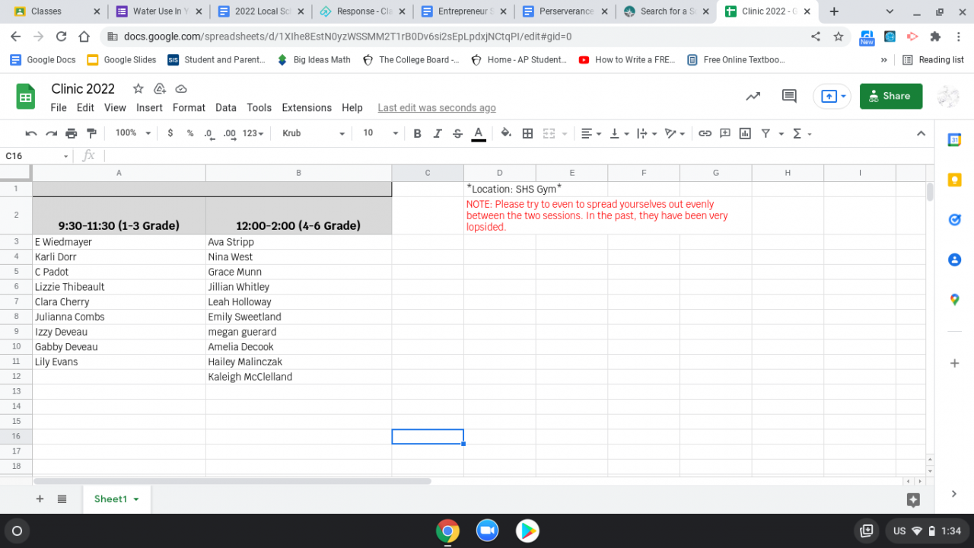Toggle italic formatting
The height and width of the screenshot is (548, 974).
(438, 133)
